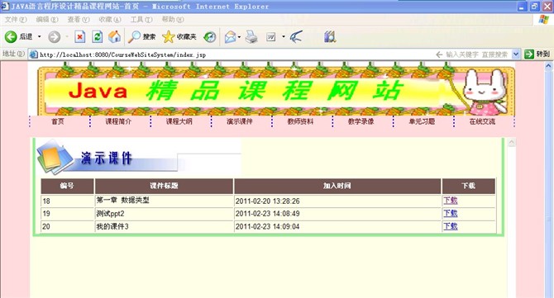
Task: Select timestamp 2011-02-23 14:09:04
Action: click(267, 226)
